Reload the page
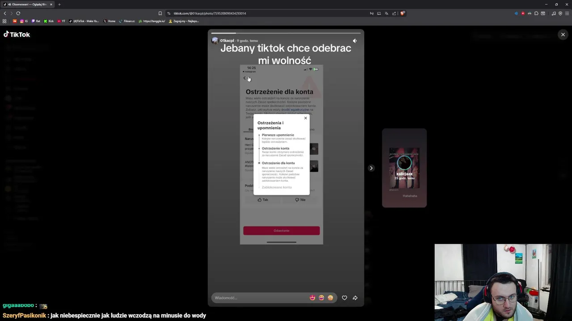Screen dimensions: 572x321 pyautogui.click(x=18, y=13)
